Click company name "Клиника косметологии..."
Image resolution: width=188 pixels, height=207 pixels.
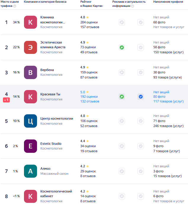53,20
